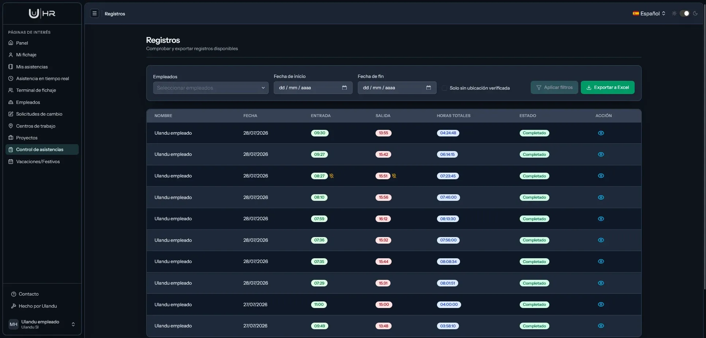Screen dimensions: 706x338
Task: Click the sidebar collapse hamburger icon
Action: tap(94, 14)
